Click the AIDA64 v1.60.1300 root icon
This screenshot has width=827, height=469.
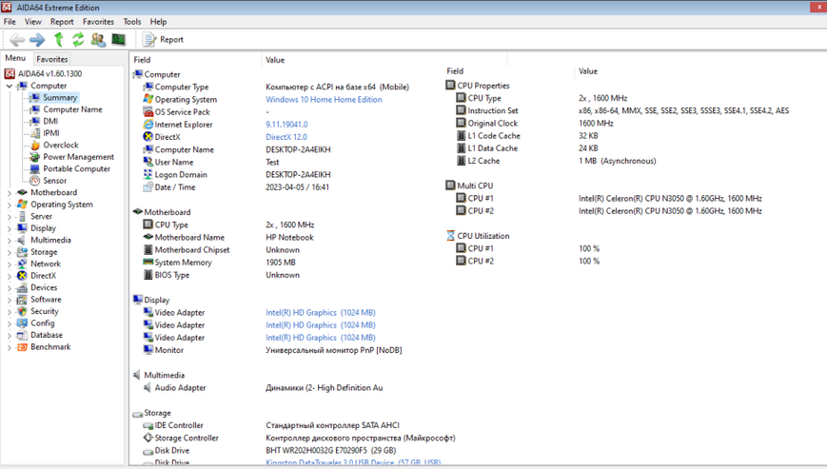tap(10, 74)
